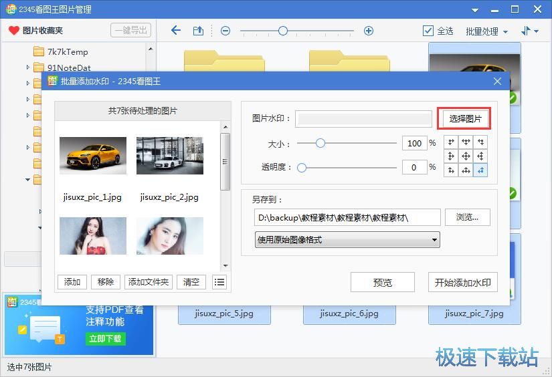Image resolution: width=552 pixels, height=377 pixels.
Task: Select the jisuxz_pic_2.jpg white car thumbnail
Action: pos(170,156)
